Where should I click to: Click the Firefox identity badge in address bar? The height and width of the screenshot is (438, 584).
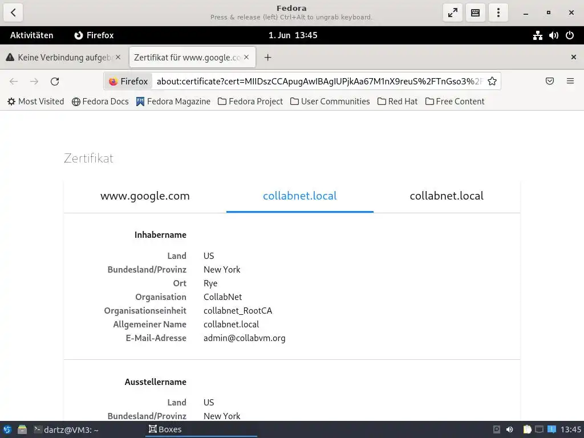pyautogui.click(x=128, y=81)
